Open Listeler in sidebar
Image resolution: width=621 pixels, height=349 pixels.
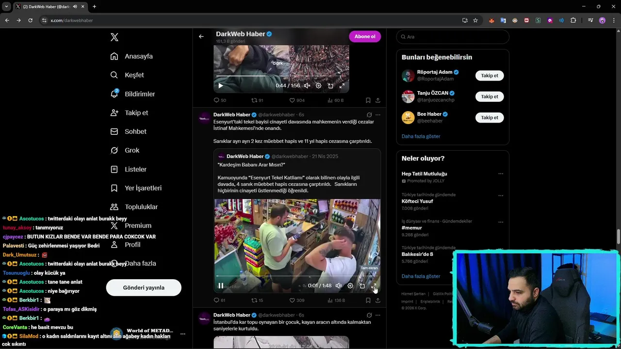pyautogui.click(x=128, y=169)
